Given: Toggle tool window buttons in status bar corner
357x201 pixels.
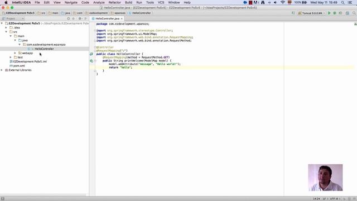Looking at the screenshot, I should click(2, 199).
